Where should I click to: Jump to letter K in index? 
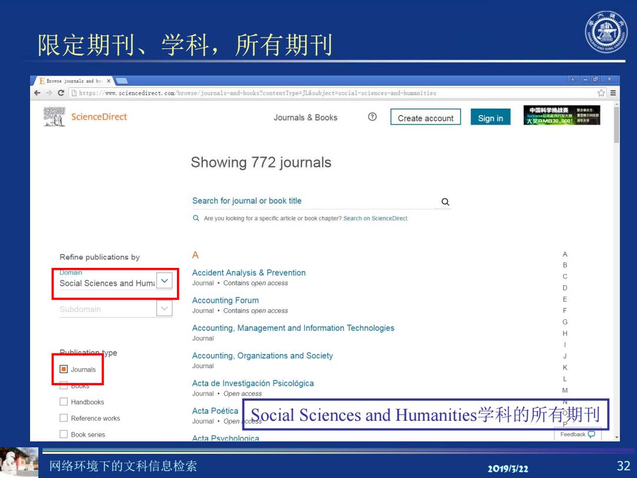point(564,368)
